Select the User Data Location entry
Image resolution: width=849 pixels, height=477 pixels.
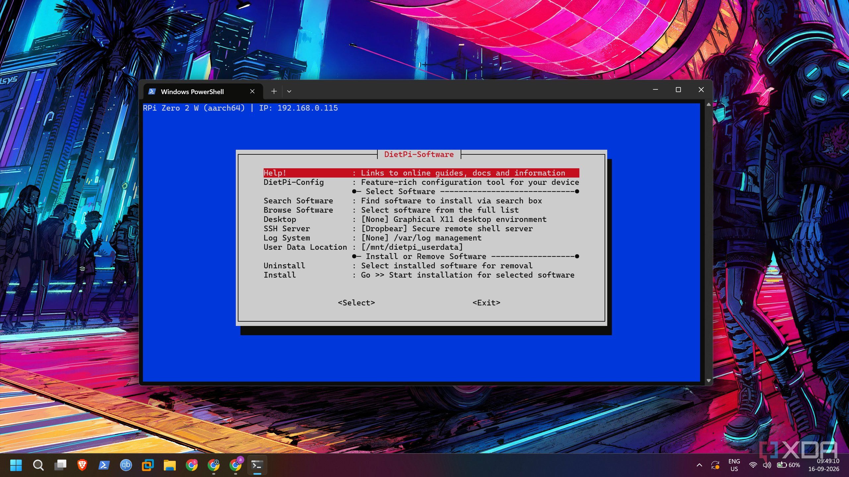[x=421, y=247]
